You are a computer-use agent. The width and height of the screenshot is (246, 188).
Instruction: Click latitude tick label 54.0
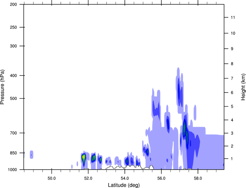click(x=125, y=178)
